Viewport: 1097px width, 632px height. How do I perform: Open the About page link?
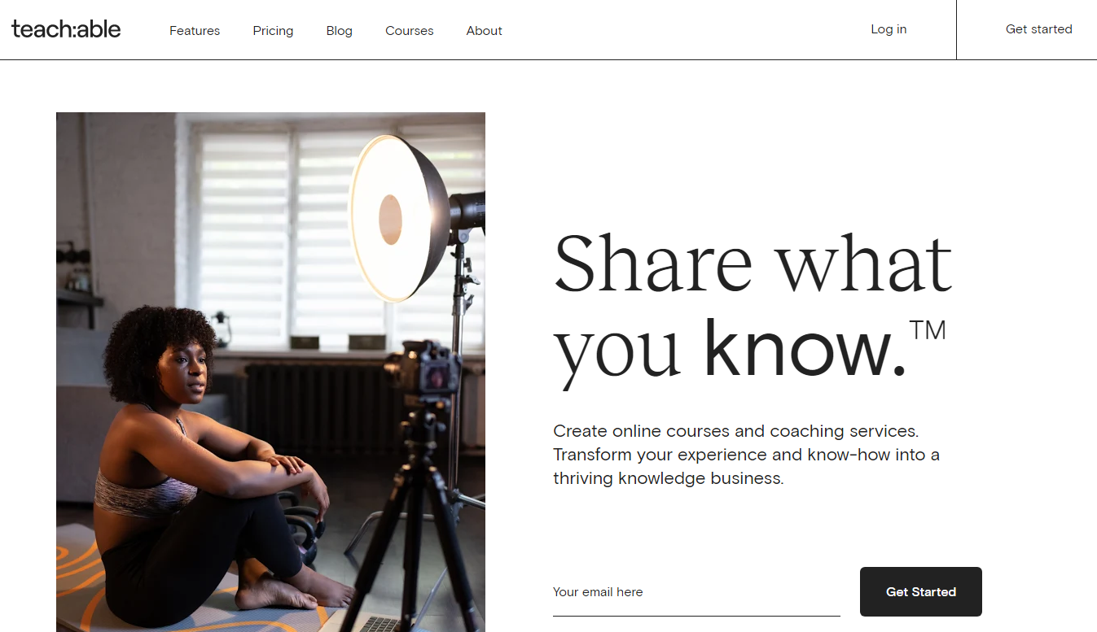click(x=484, y=31)
